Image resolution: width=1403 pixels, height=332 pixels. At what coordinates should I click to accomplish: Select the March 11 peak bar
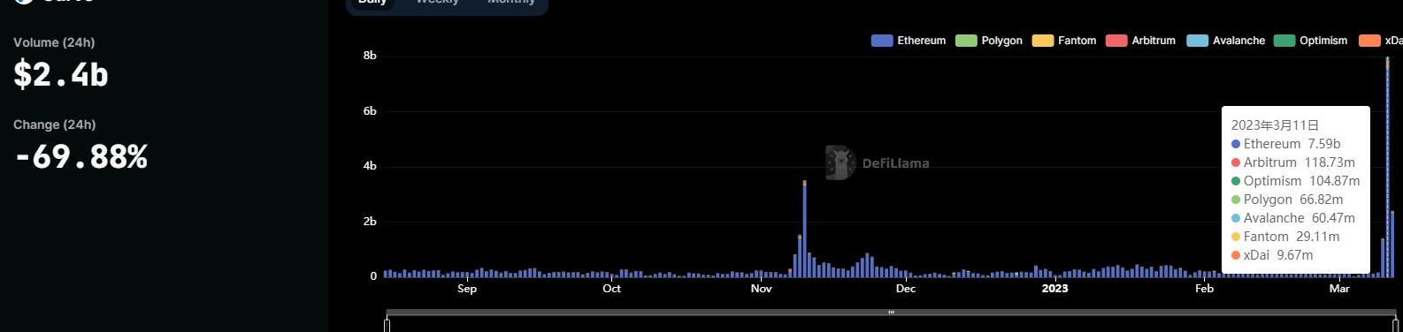point(1387,167)
